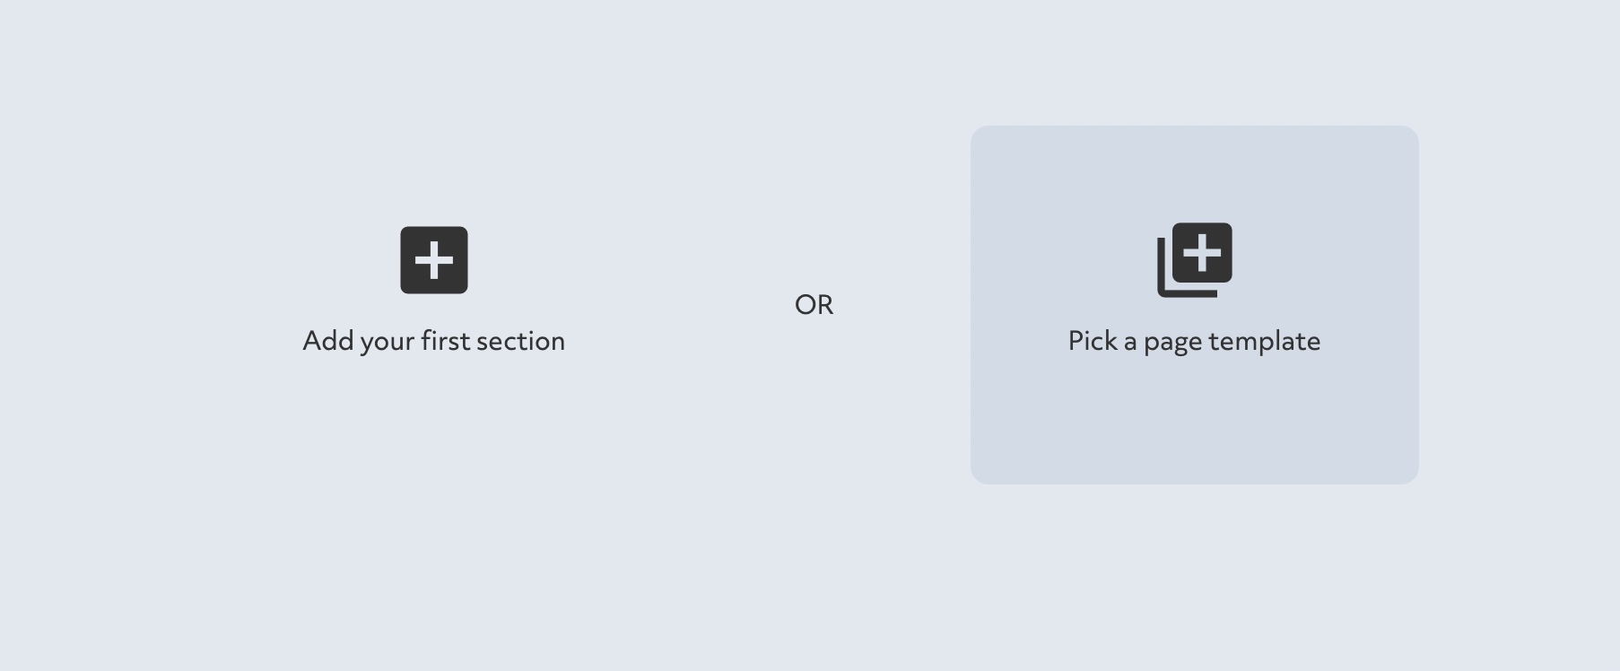Image resolution: width=1620 pixels, height=671 pixels.
Task: Choose the page template option on the right
Action: coord(1195,305)
